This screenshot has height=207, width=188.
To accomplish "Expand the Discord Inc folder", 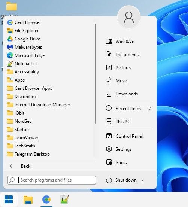I will pos(22,97).
